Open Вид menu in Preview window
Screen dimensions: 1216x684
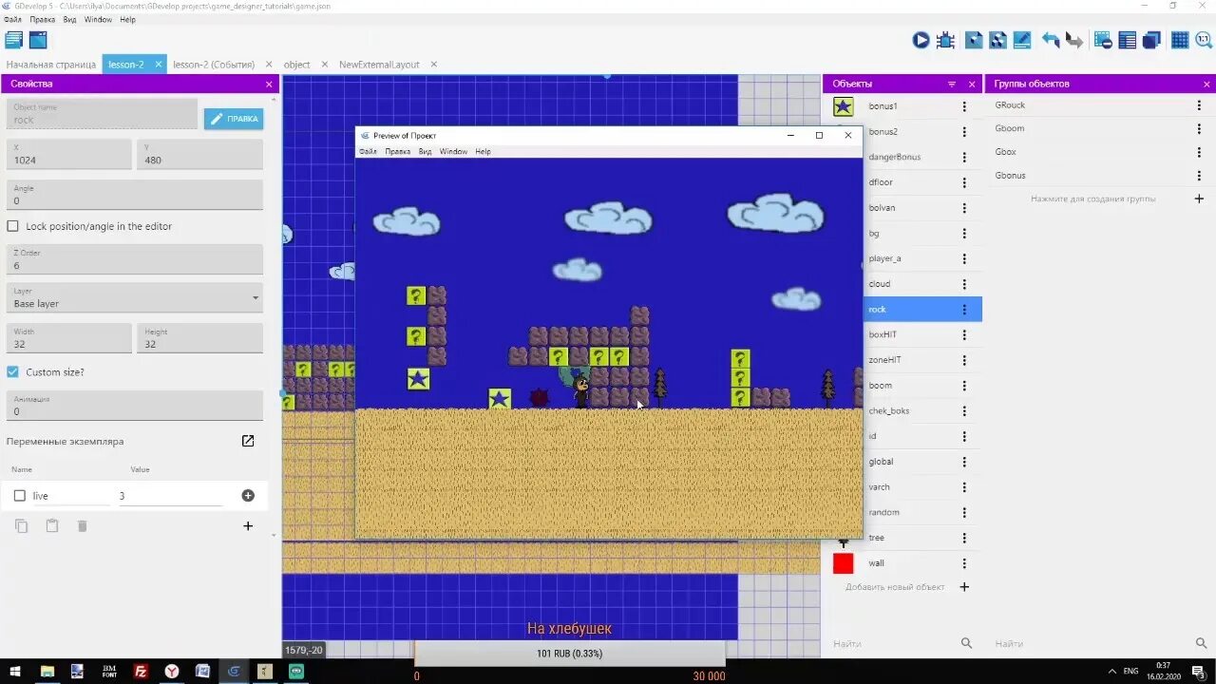point(425,152)
